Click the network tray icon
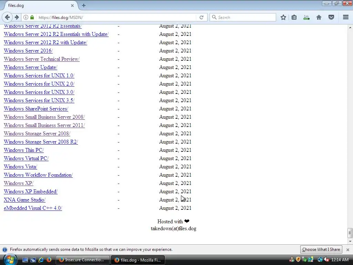Image resolution: width=353 pixels, height=265 pixels. (x=320, y=260)
